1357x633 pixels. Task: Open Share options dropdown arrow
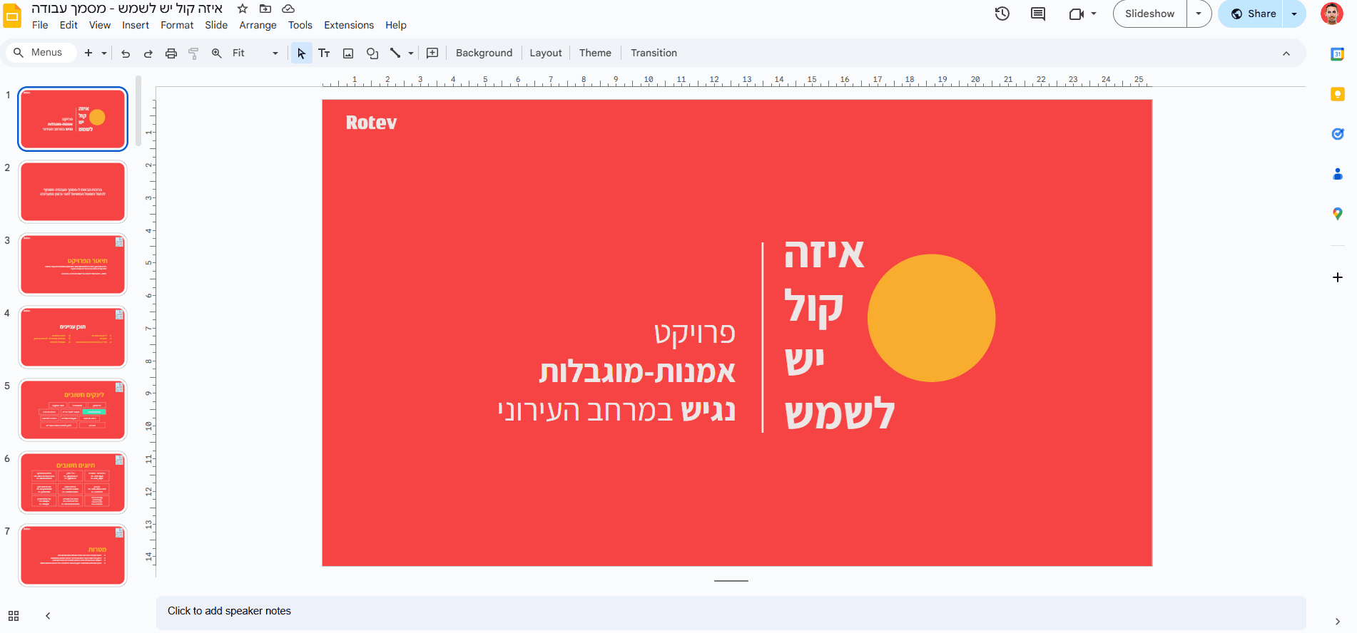click(x=1294, y=14)
